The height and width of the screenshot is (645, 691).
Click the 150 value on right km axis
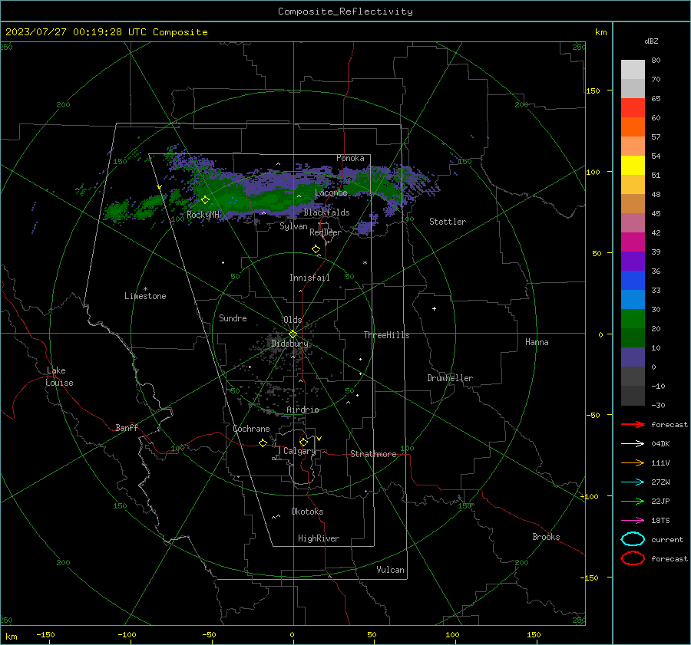pyautogui.click(x=593, y=90)
